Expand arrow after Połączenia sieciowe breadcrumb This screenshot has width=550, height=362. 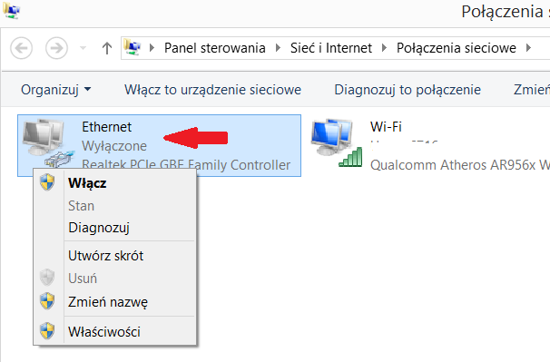(x=528, y=47)
